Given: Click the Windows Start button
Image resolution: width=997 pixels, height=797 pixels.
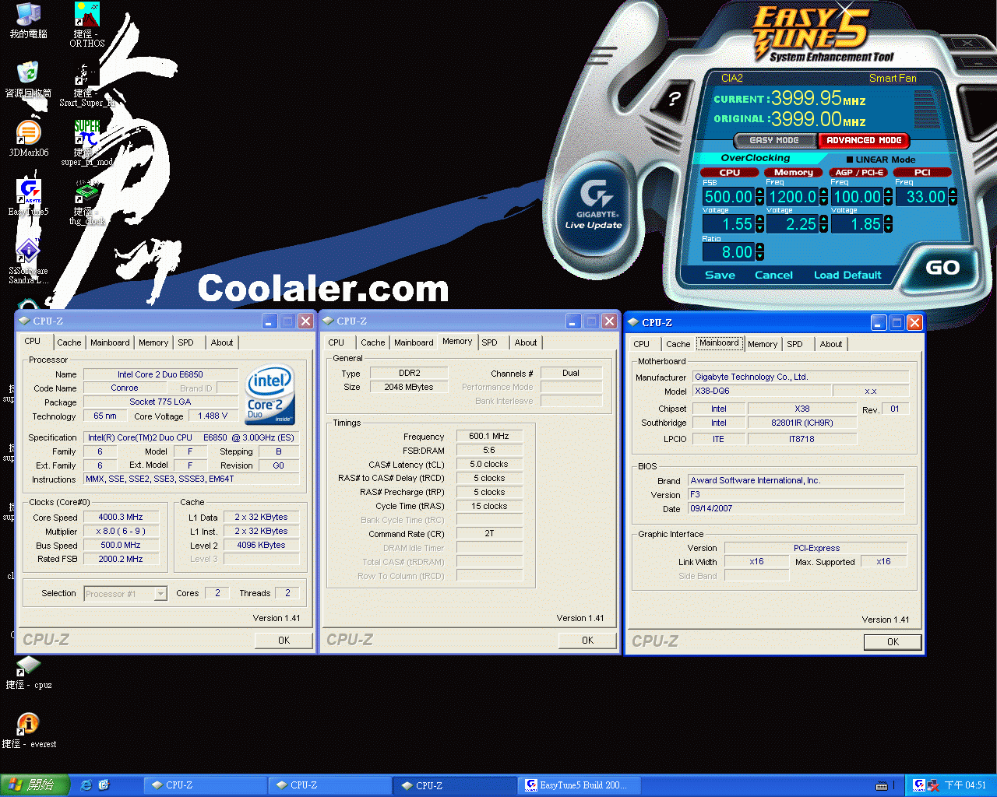Looking at the screenshot, I should 35,785.
